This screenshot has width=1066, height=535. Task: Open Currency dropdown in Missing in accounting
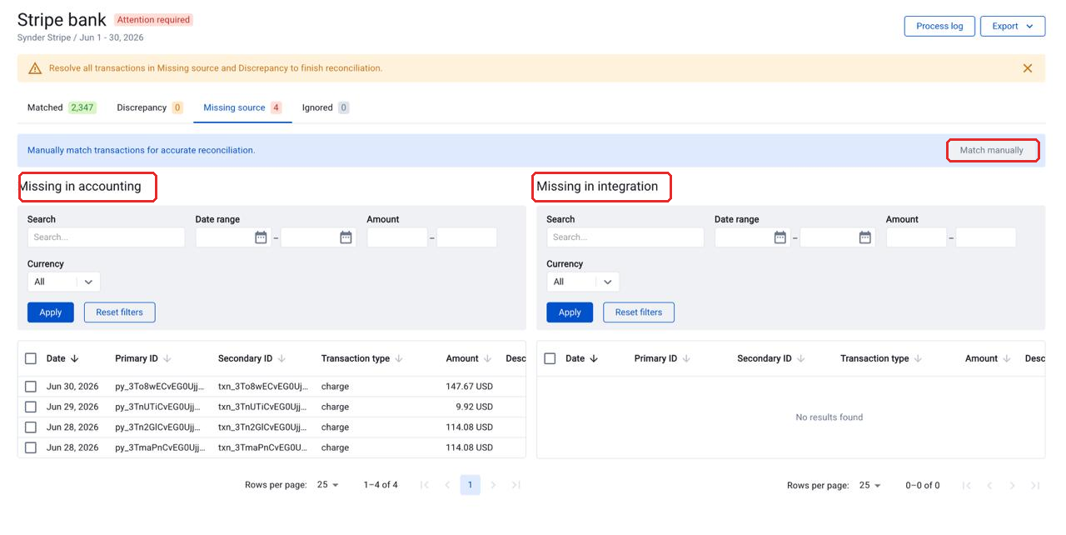point(63,282)
